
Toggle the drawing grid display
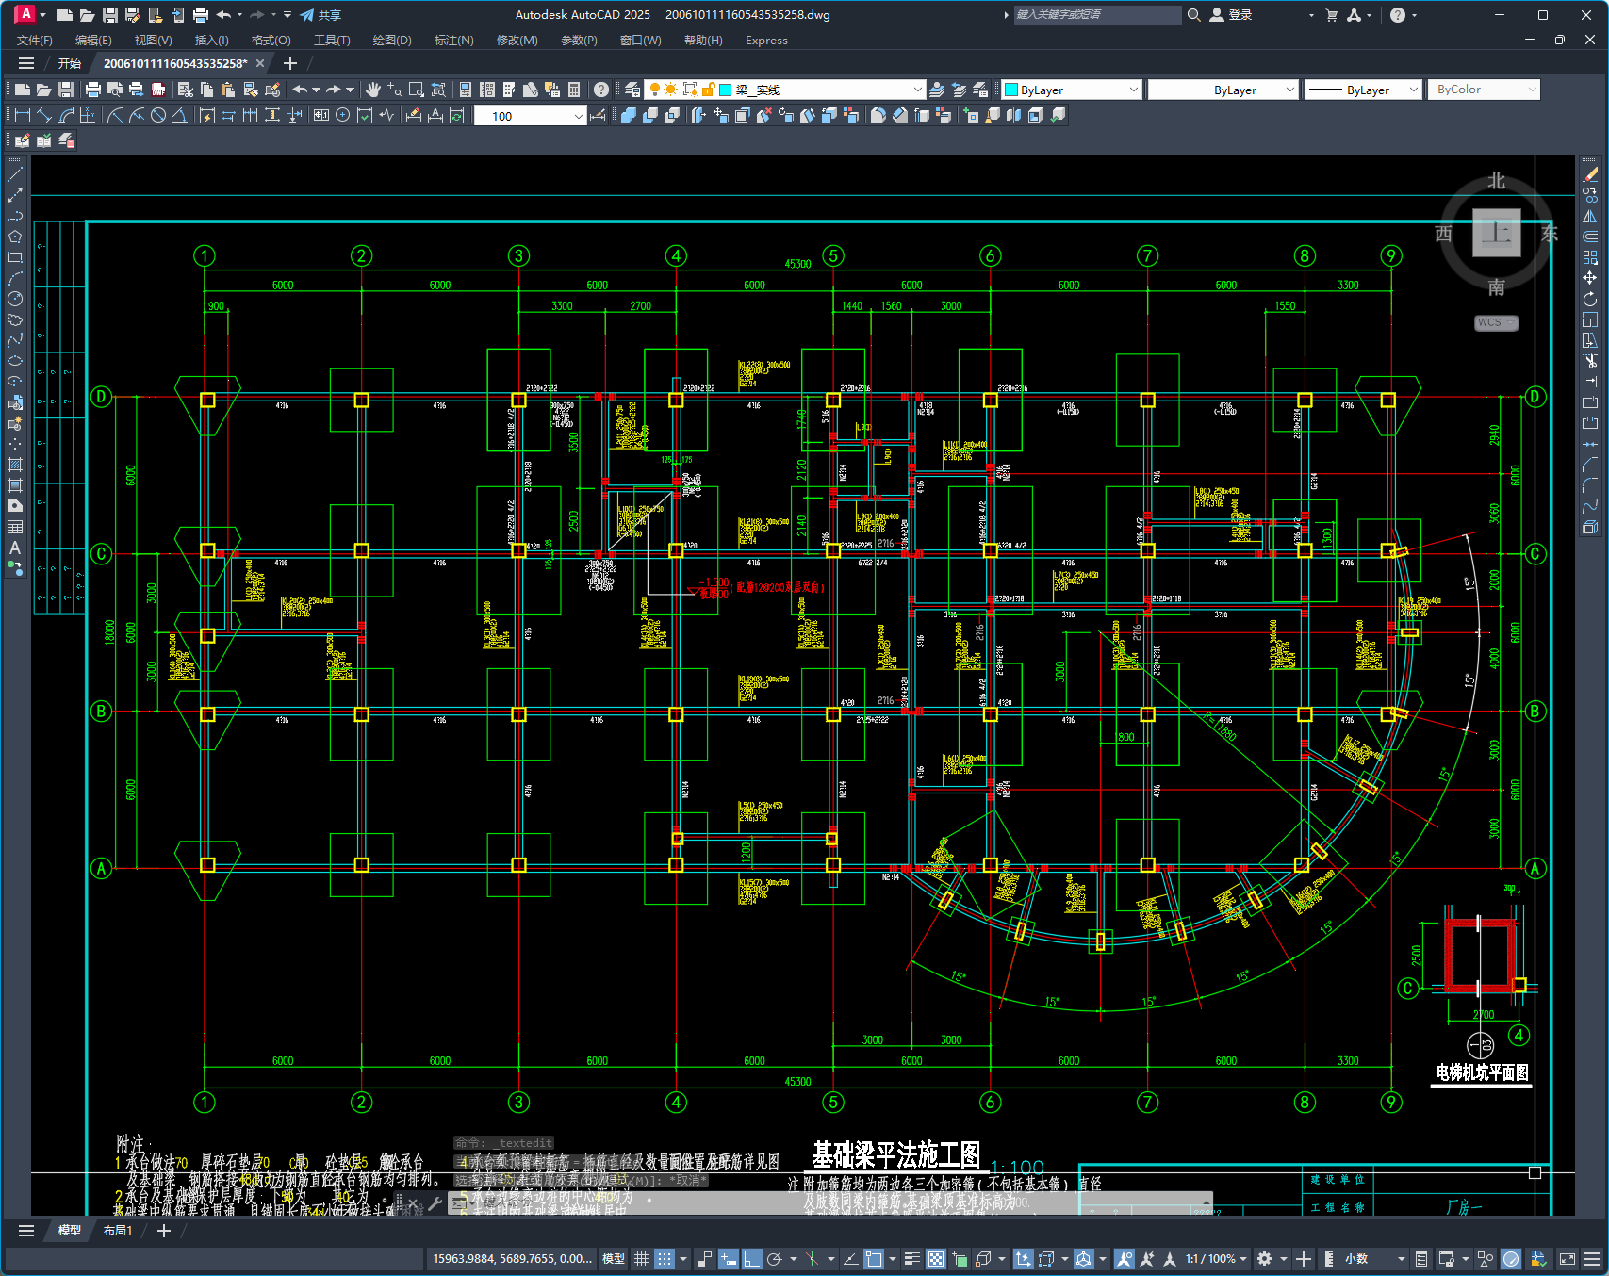click(641, 1259)
